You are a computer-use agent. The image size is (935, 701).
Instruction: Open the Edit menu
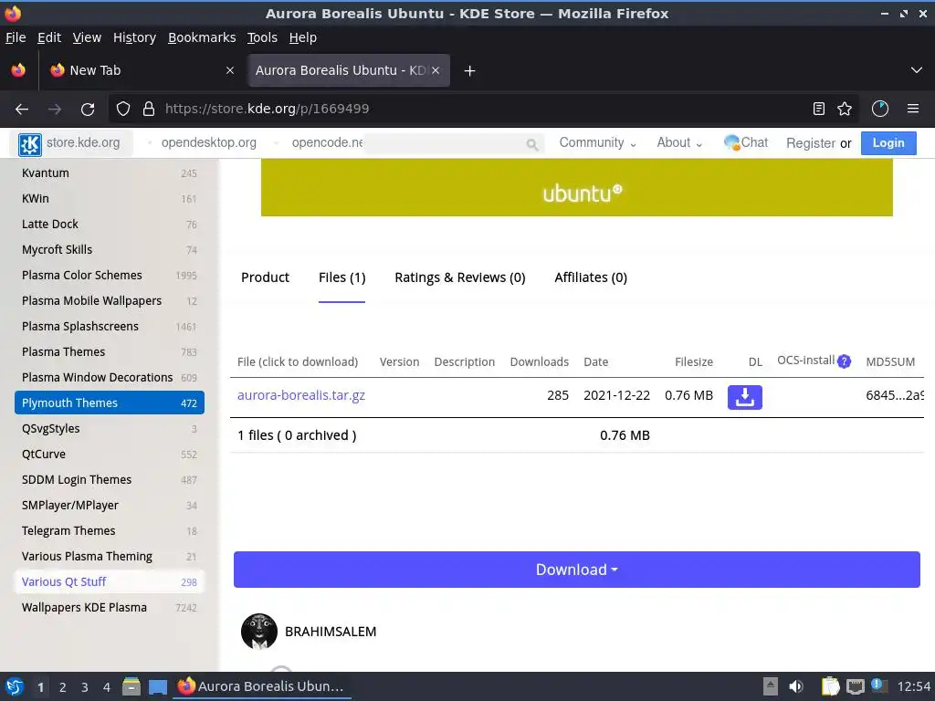49,37
